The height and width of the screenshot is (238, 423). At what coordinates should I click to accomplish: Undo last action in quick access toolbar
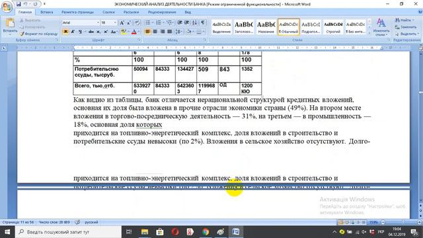coord(26,4)
